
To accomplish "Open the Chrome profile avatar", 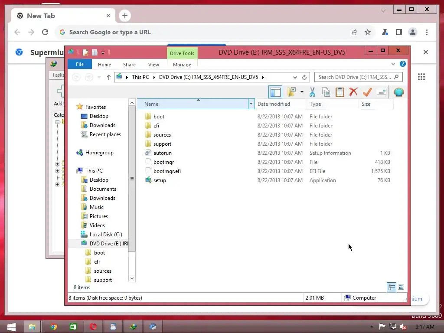I will coord(413,32).
